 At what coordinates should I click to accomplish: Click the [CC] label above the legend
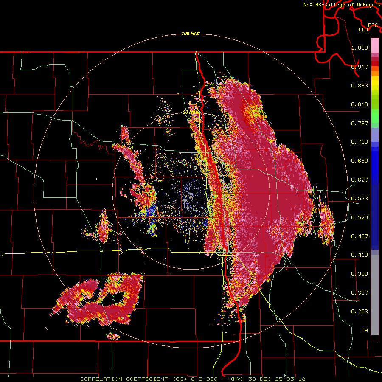coord(362,29)
